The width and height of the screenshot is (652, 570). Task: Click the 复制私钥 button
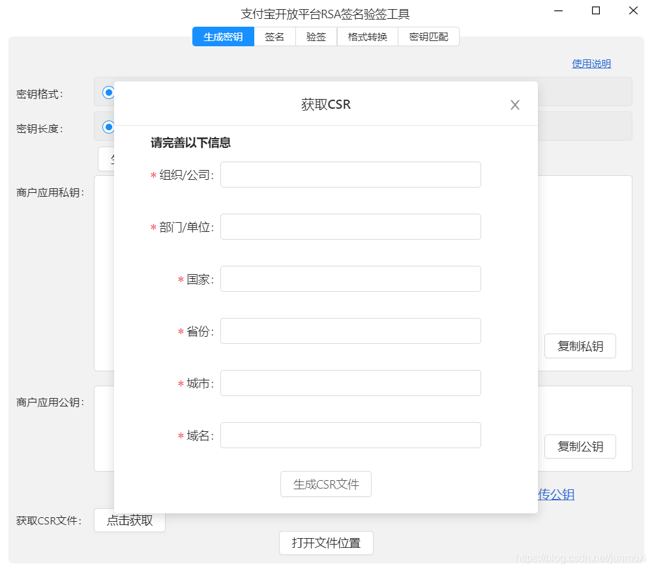click(580, 347)
